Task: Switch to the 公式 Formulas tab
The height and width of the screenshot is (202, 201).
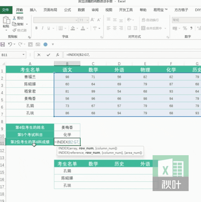Action: (x=67, y=10)
